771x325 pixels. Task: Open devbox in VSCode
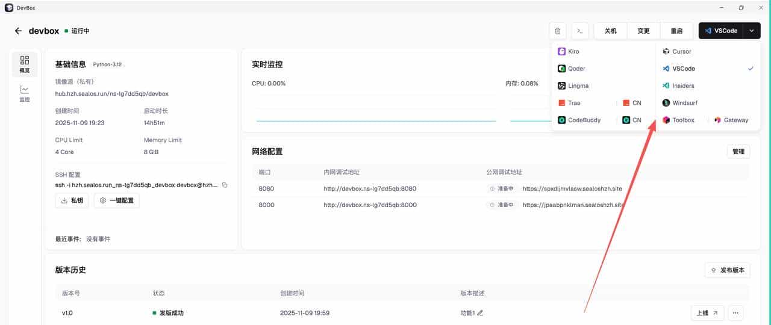(720, 31)
